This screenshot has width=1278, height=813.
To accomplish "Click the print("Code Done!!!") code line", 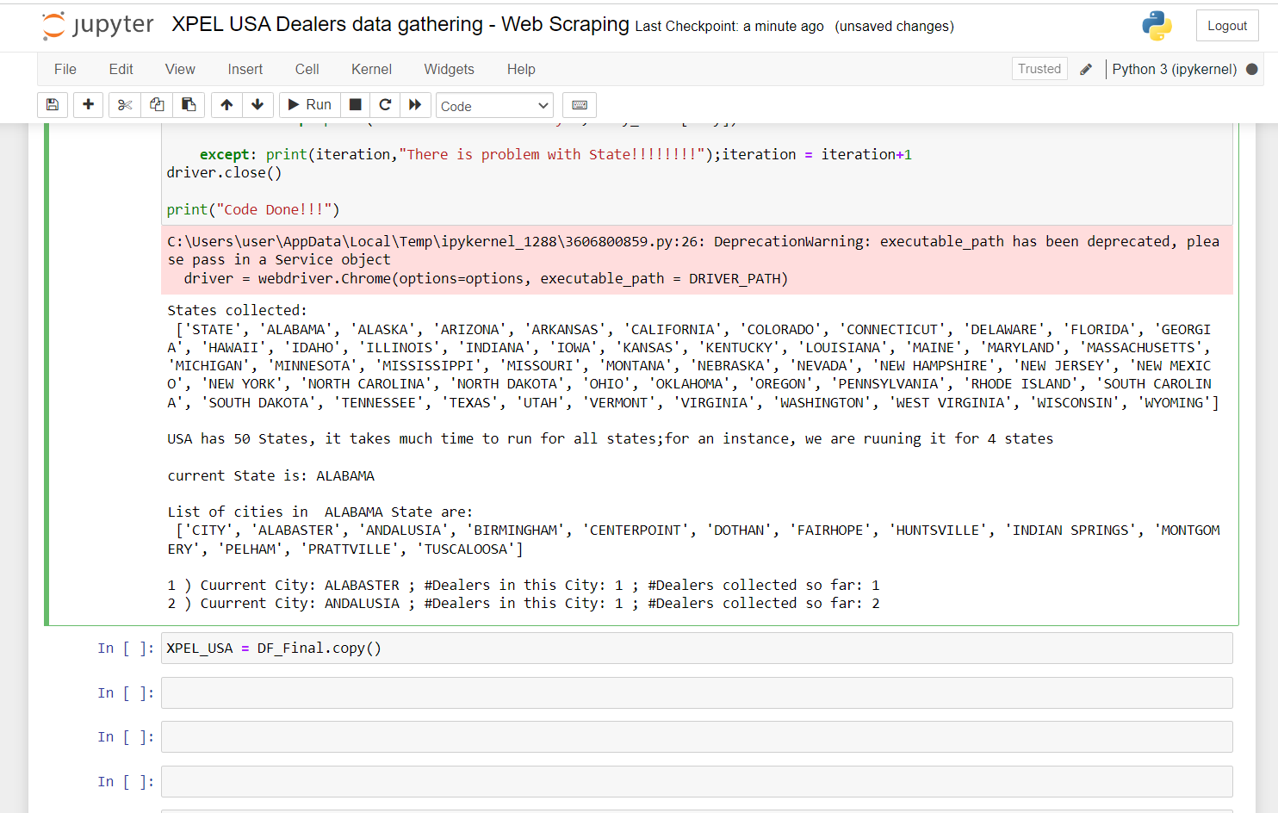I will (253, 209).
